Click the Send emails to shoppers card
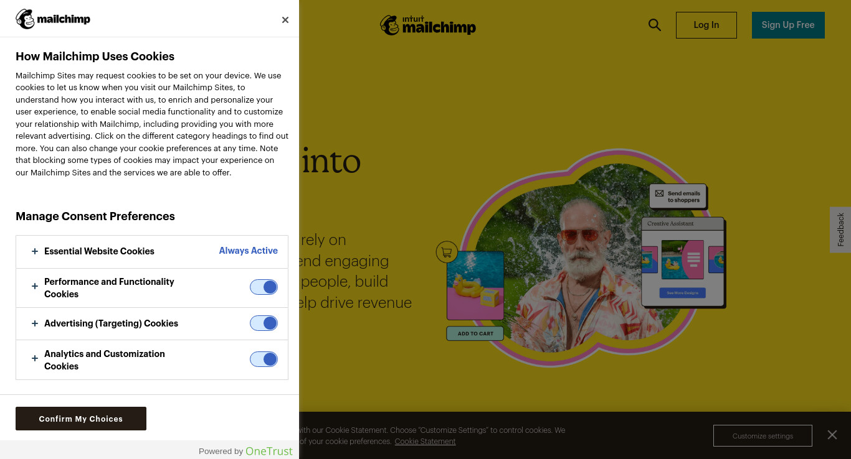The height and width of the screenshot is (459, 851). pos(678,197)
